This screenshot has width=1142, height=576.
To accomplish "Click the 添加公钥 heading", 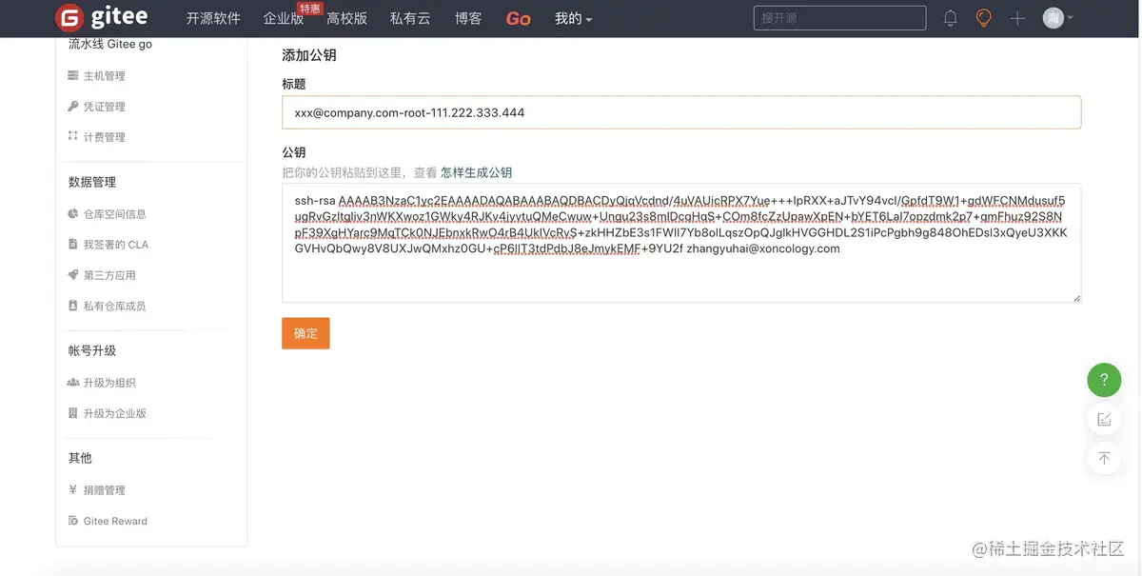I will coord(309,55).
